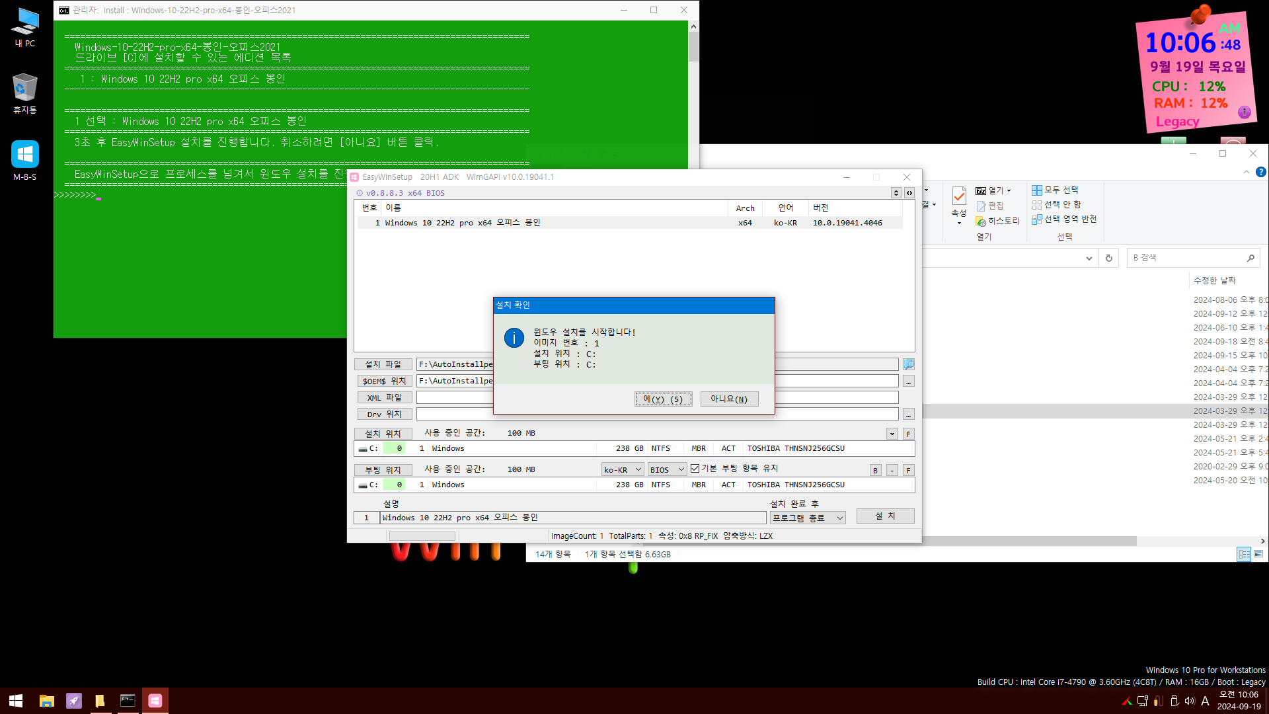Viewport: 1269px width, 714px height.
Task: Click the up-down arrows icon in EasyWinSetup header
Action: tap(896, 193)
